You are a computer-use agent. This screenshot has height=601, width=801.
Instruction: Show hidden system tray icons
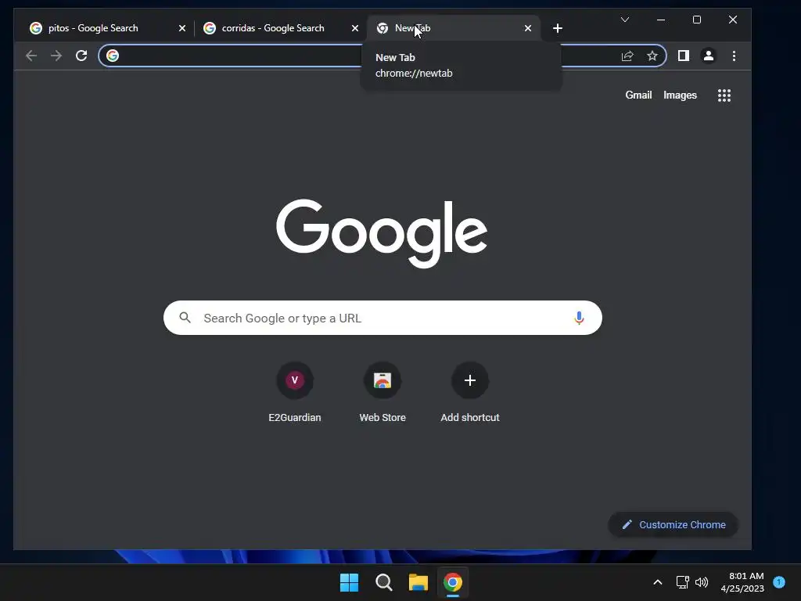658,582
